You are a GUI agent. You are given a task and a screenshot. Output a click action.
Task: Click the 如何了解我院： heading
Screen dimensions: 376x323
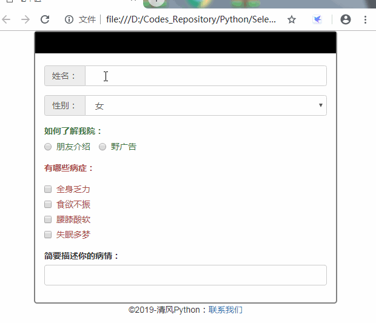(73, 131)
